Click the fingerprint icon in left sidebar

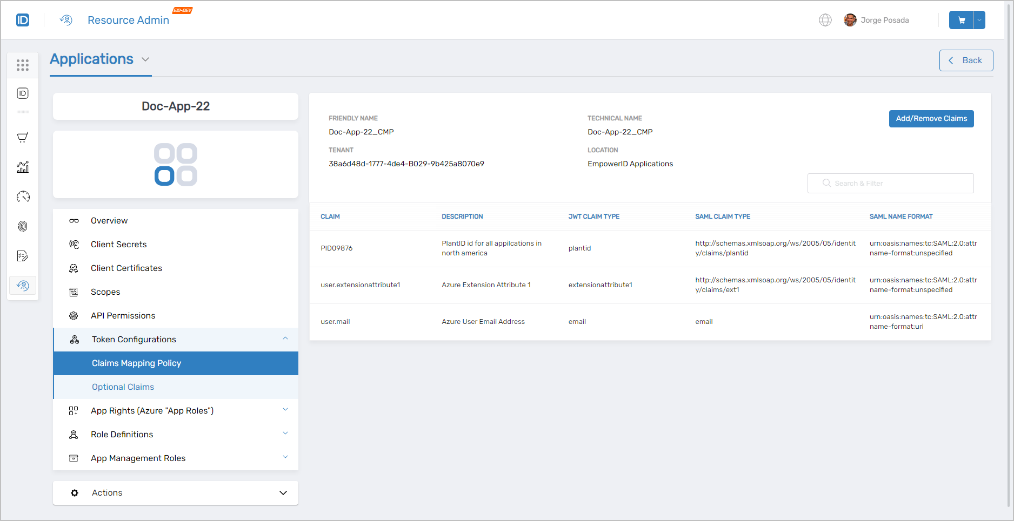23,226
